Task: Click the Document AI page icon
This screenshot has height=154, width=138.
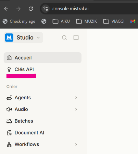Action: tap(9, 133)
